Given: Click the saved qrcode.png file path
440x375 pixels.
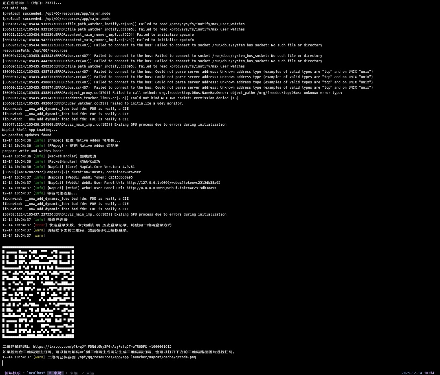Looking at the screenshot, I should point(136,358).
